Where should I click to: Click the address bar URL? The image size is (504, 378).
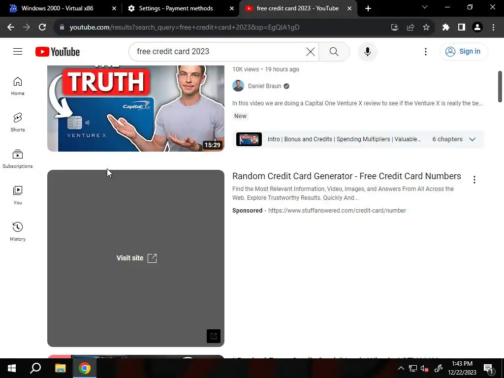185,28
